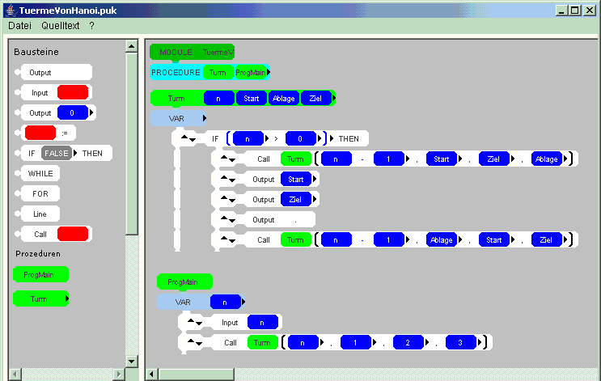Click the green MODULE block header

tap(176, 52)
